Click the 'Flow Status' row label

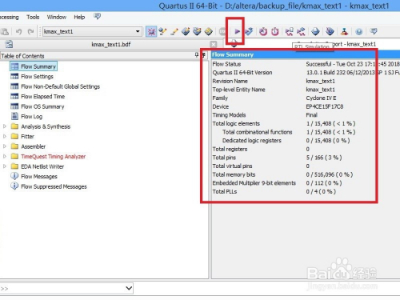(226, 64)
